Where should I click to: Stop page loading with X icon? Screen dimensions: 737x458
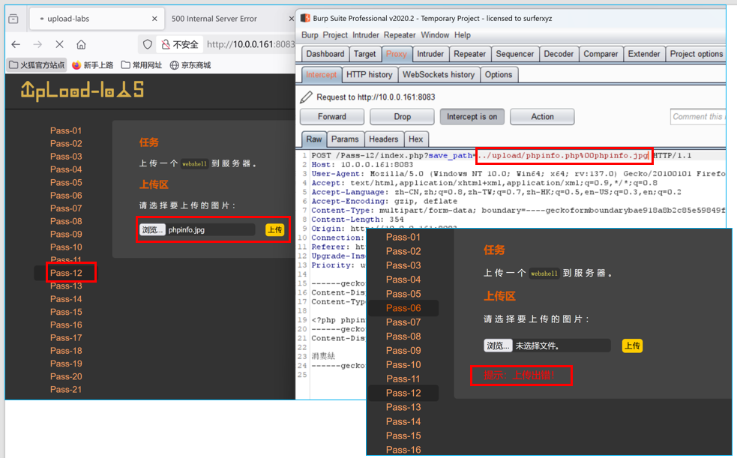tap(59, 45)
